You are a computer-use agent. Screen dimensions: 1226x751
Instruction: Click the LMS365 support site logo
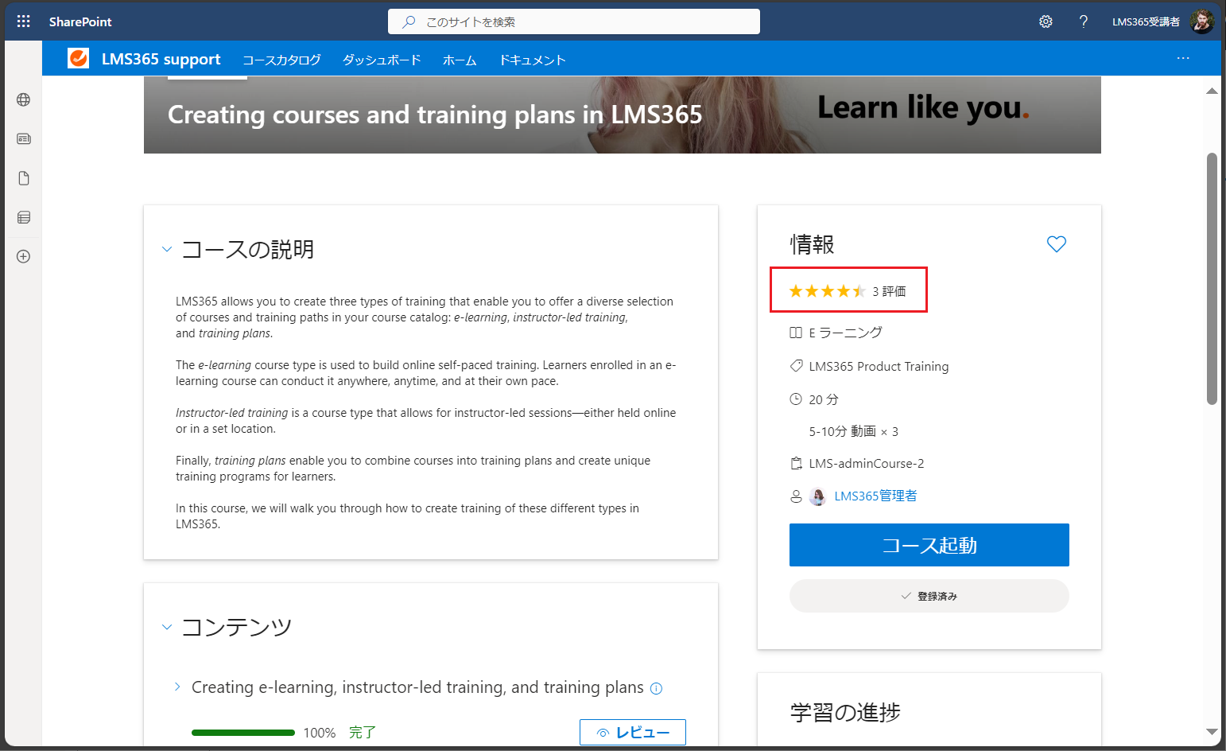click(x=78, y=58)
